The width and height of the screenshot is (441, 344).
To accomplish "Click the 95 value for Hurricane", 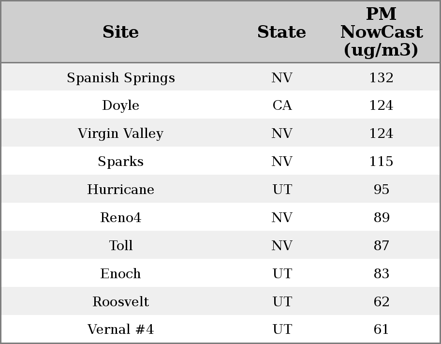I will pyautogui.click(x=381, y=189).
